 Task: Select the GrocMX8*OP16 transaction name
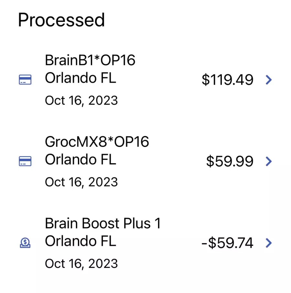click(97, 142)
